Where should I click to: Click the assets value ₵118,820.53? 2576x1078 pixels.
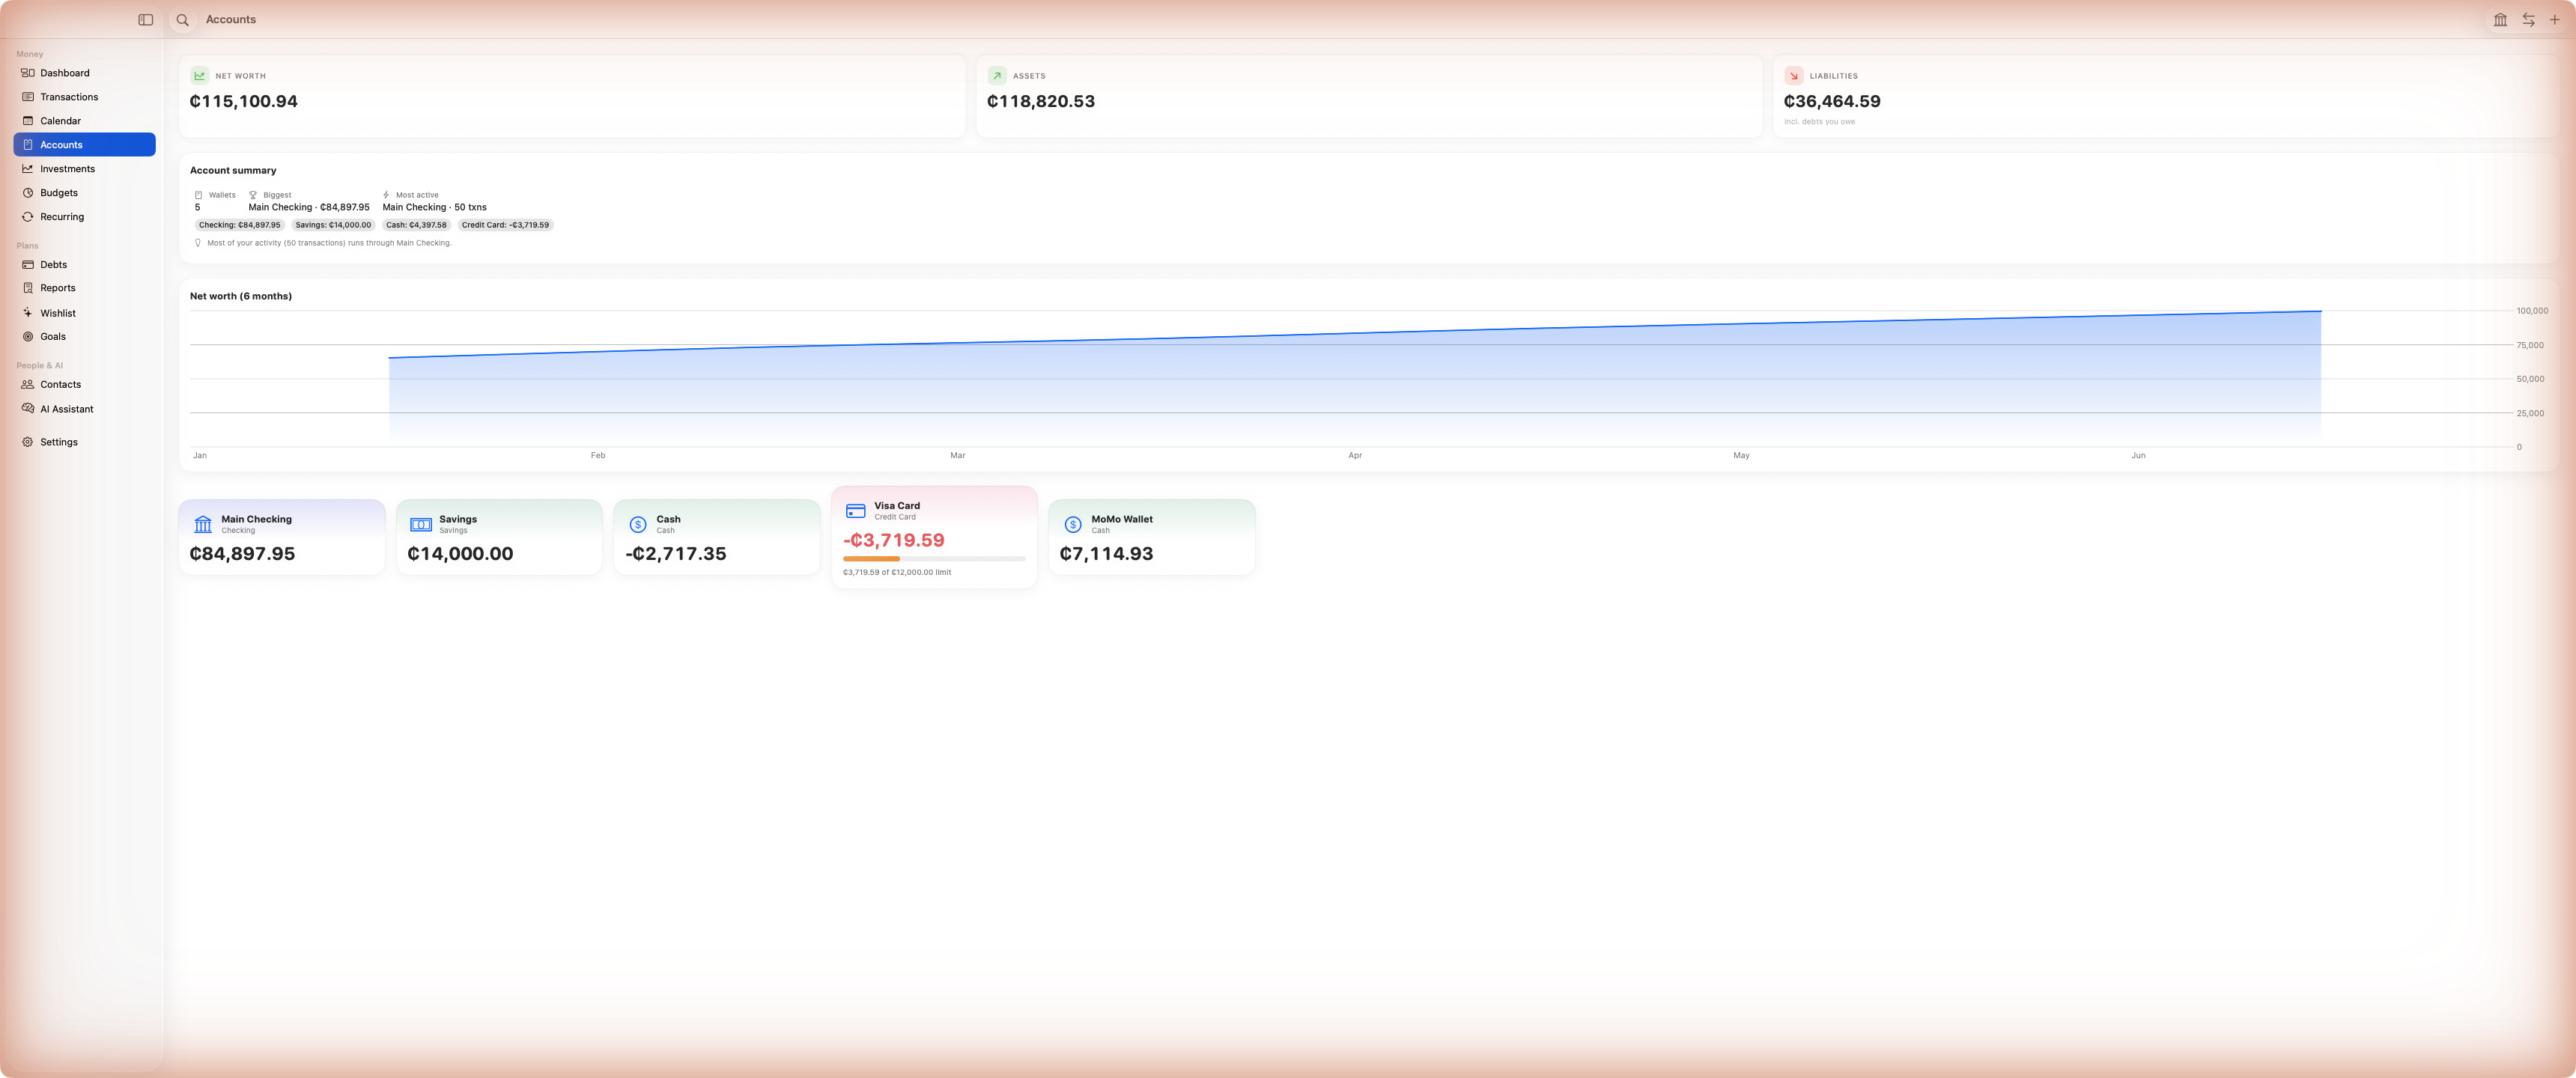(x=1041, y=102)
